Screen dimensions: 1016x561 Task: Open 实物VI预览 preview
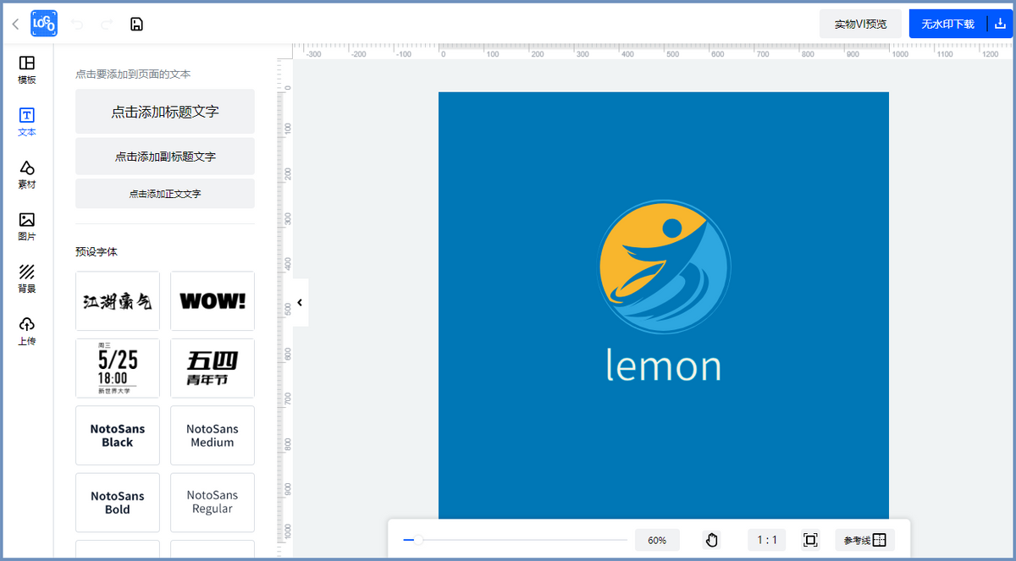coord(860,24)
